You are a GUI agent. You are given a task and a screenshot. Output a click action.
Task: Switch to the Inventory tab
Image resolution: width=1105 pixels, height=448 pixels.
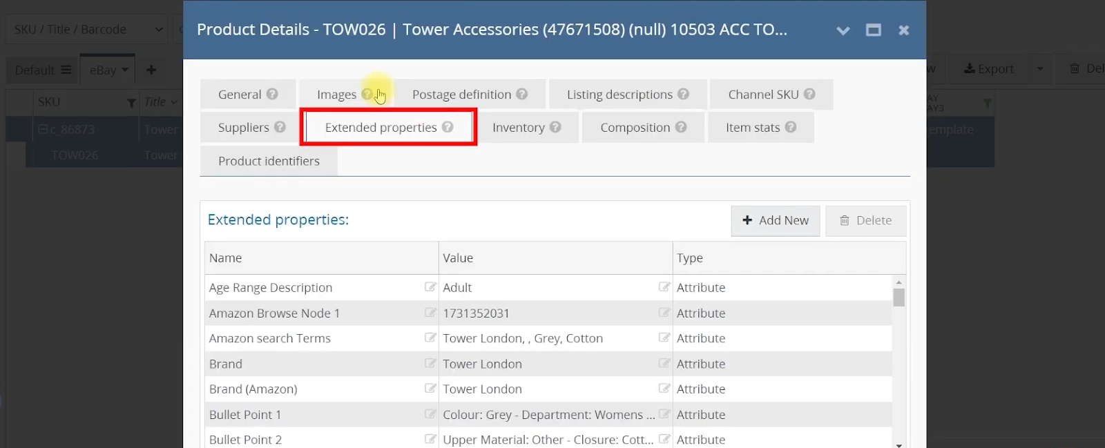coord(527,127)
